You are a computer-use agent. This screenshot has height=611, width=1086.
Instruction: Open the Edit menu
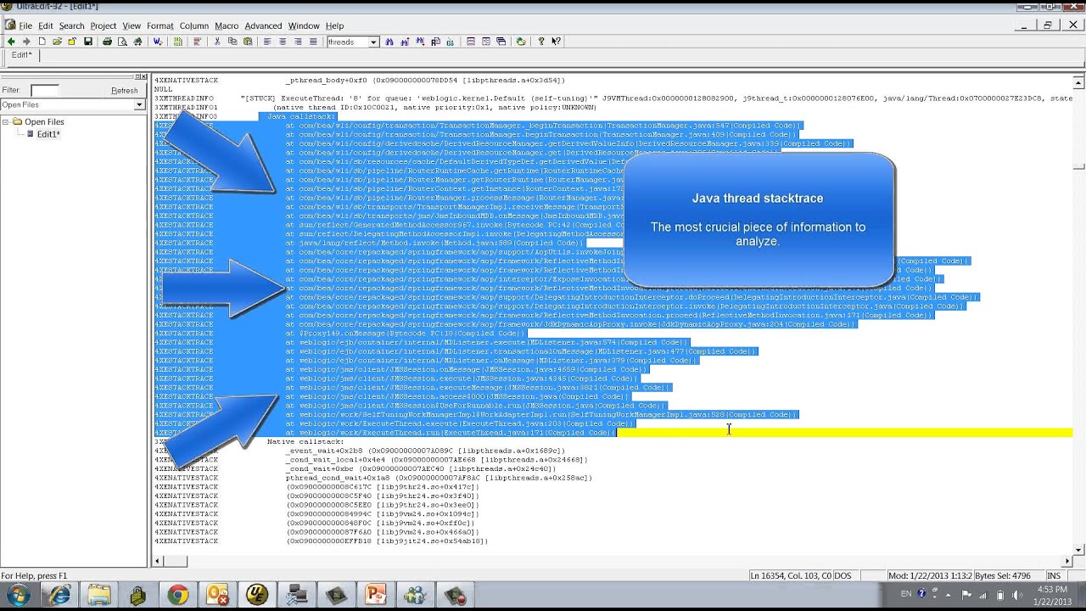click(45, 25)
